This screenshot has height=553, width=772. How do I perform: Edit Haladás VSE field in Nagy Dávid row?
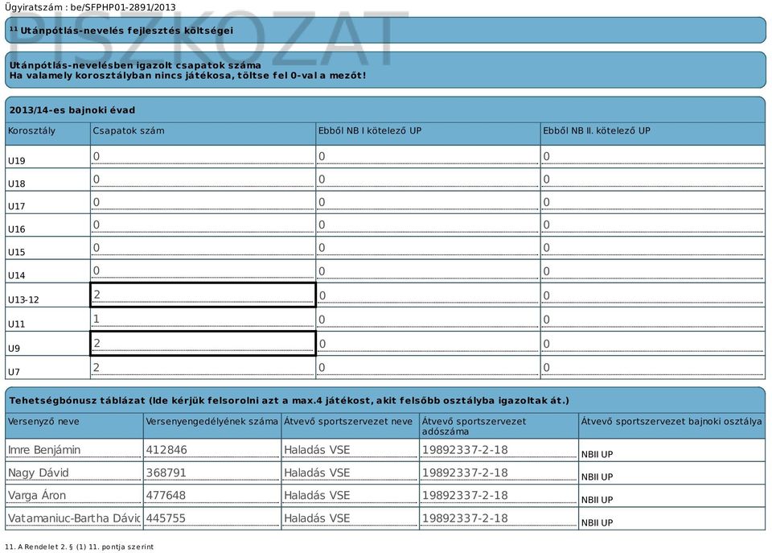click(350, 473)
